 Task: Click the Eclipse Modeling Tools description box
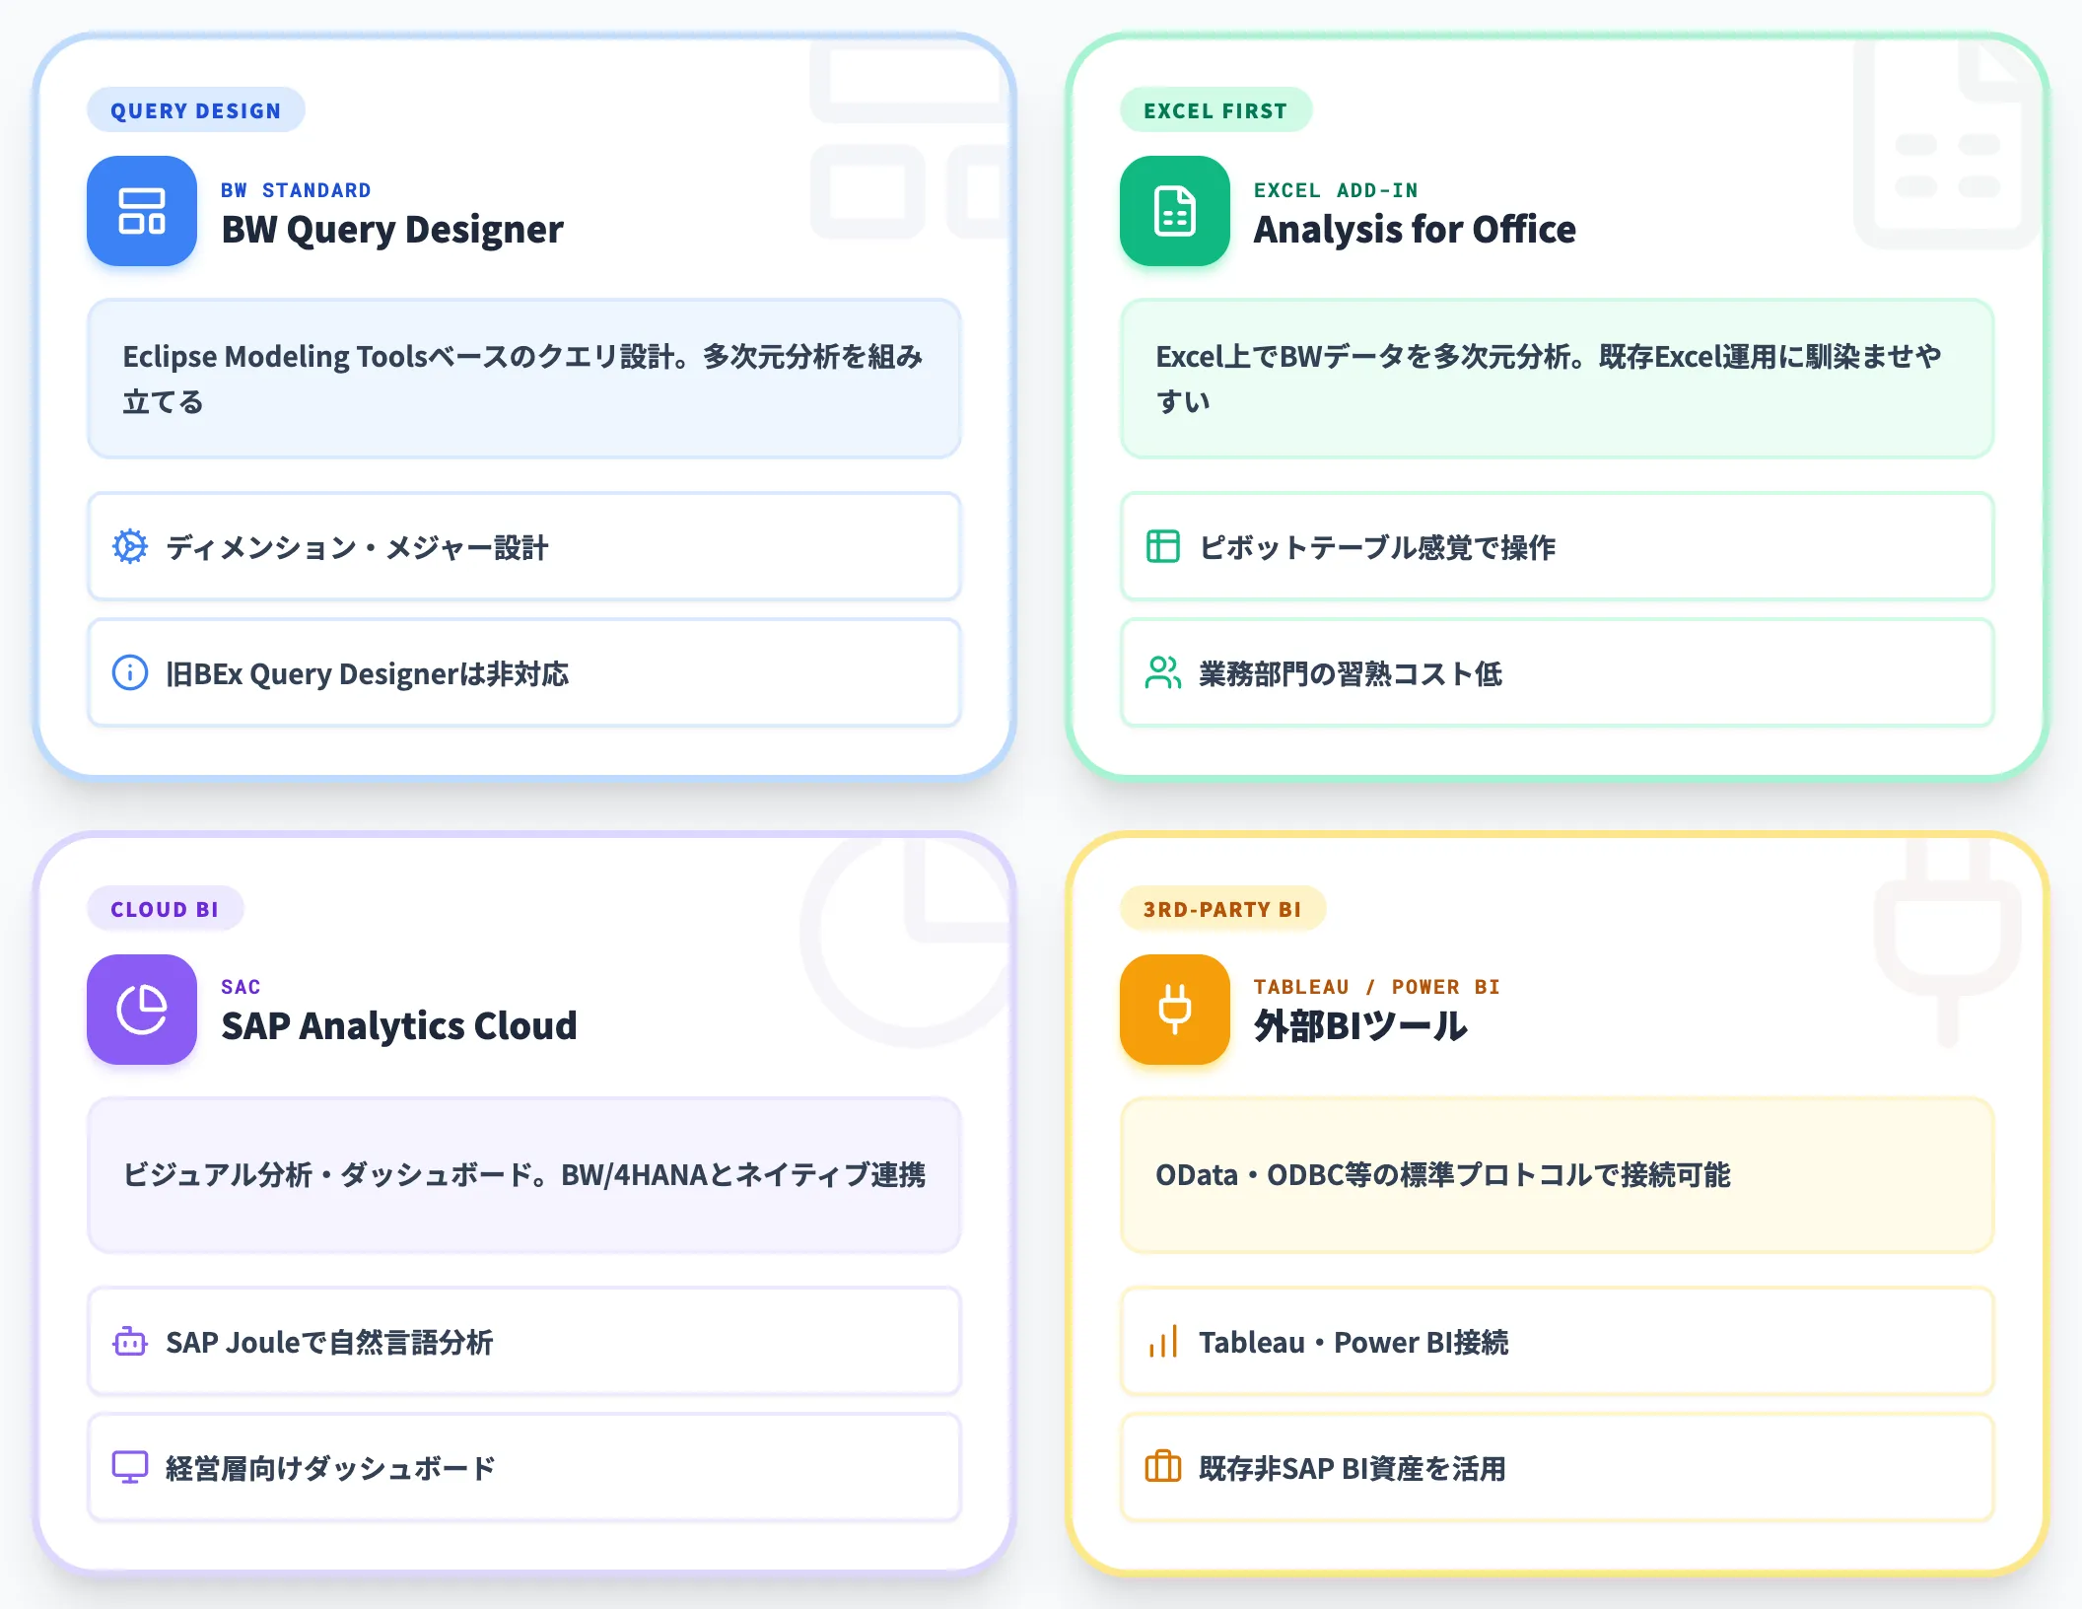[524, 379]
